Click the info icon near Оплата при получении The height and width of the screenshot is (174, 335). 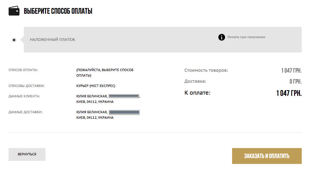pos(222,37)
